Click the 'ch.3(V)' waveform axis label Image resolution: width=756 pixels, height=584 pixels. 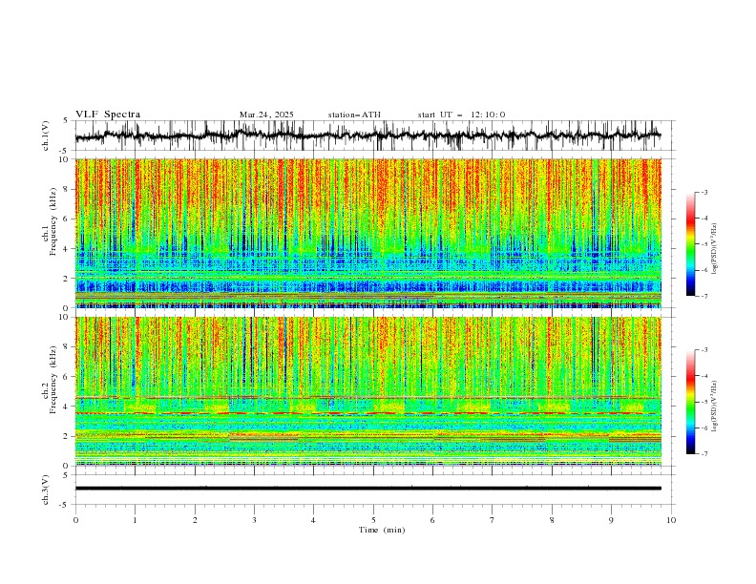pos(46,490)
